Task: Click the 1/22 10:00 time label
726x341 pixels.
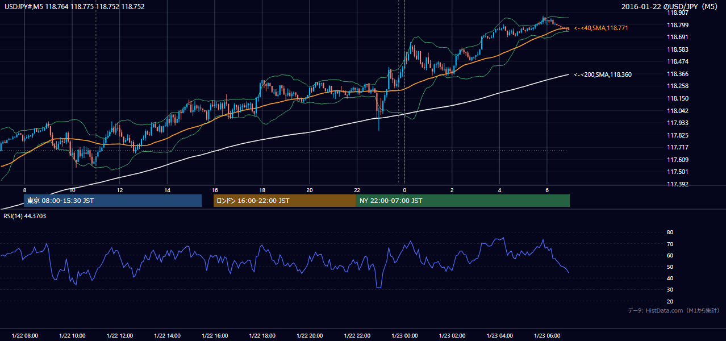Action: click(x=72, y=335)
